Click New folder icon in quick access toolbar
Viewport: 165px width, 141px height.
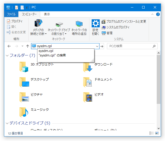(x=22, y=8)
